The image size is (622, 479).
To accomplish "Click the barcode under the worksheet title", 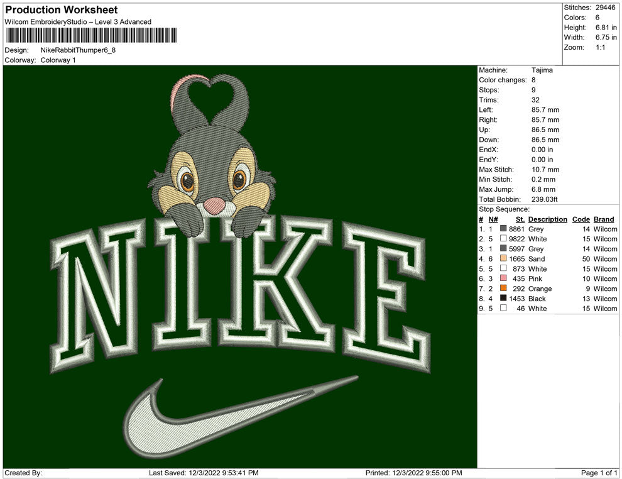I will 91,35.
